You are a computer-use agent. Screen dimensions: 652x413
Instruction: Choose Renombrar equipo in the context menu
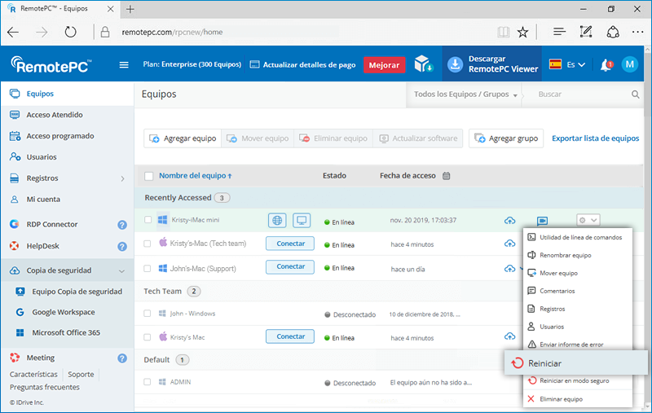(x=565, y=255)
